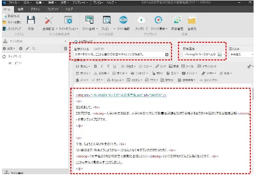This screenshot has width=254, height=177.
Task: Open the ボックス box dropdown
Action: [83, 73]
